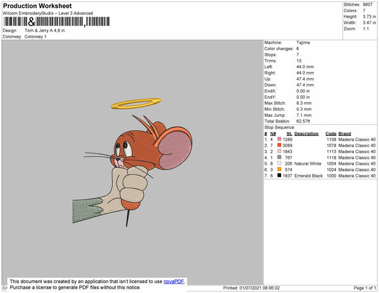Click the Colors value 7
The height and width of the screenshot is (293, 379).
pyautogui.click(x=364, y=11)
